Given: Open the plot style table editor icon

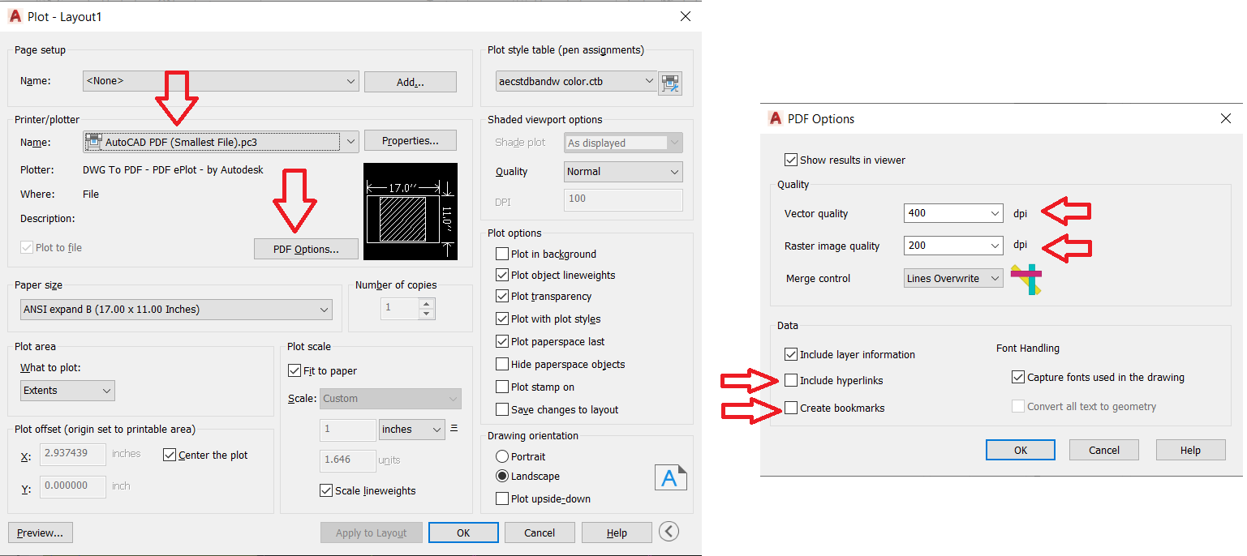Looking at the screenshot, I should pos(670,83).
